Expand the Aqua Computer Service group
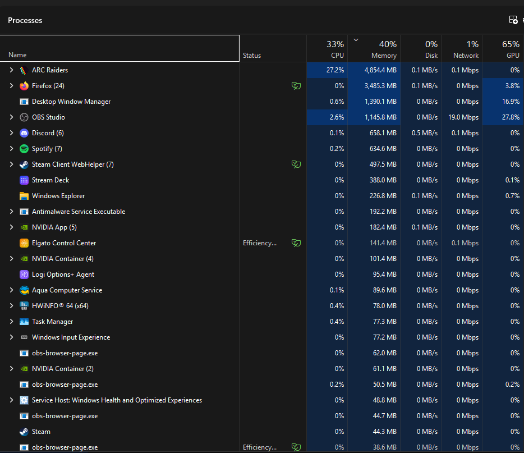 (11, 290)
